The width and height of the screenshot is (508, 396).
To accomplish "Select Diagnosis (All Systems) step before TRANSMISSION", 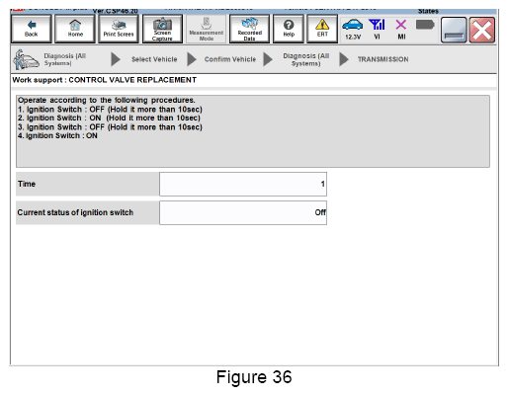I will coord(306,59).
